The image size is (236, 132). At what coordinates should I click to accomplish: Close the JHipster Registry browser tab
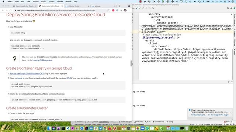(88, 6)
